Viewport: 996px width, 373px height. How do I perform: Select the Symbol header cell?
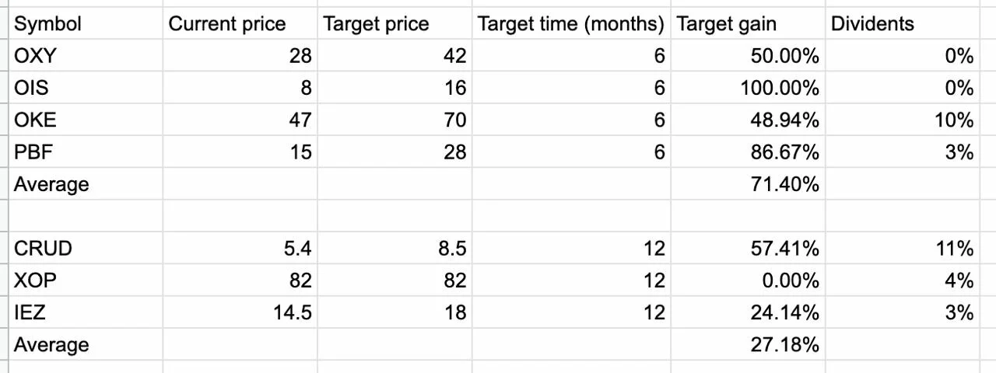86,23
